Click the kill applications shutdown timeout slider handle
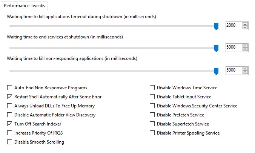 tap(216, 26)
